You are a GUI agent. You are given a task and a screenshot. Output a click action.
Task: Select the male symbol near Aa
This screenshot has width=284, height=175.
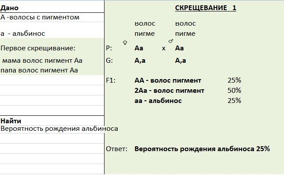pyautogui.click(x=171, y=41)
